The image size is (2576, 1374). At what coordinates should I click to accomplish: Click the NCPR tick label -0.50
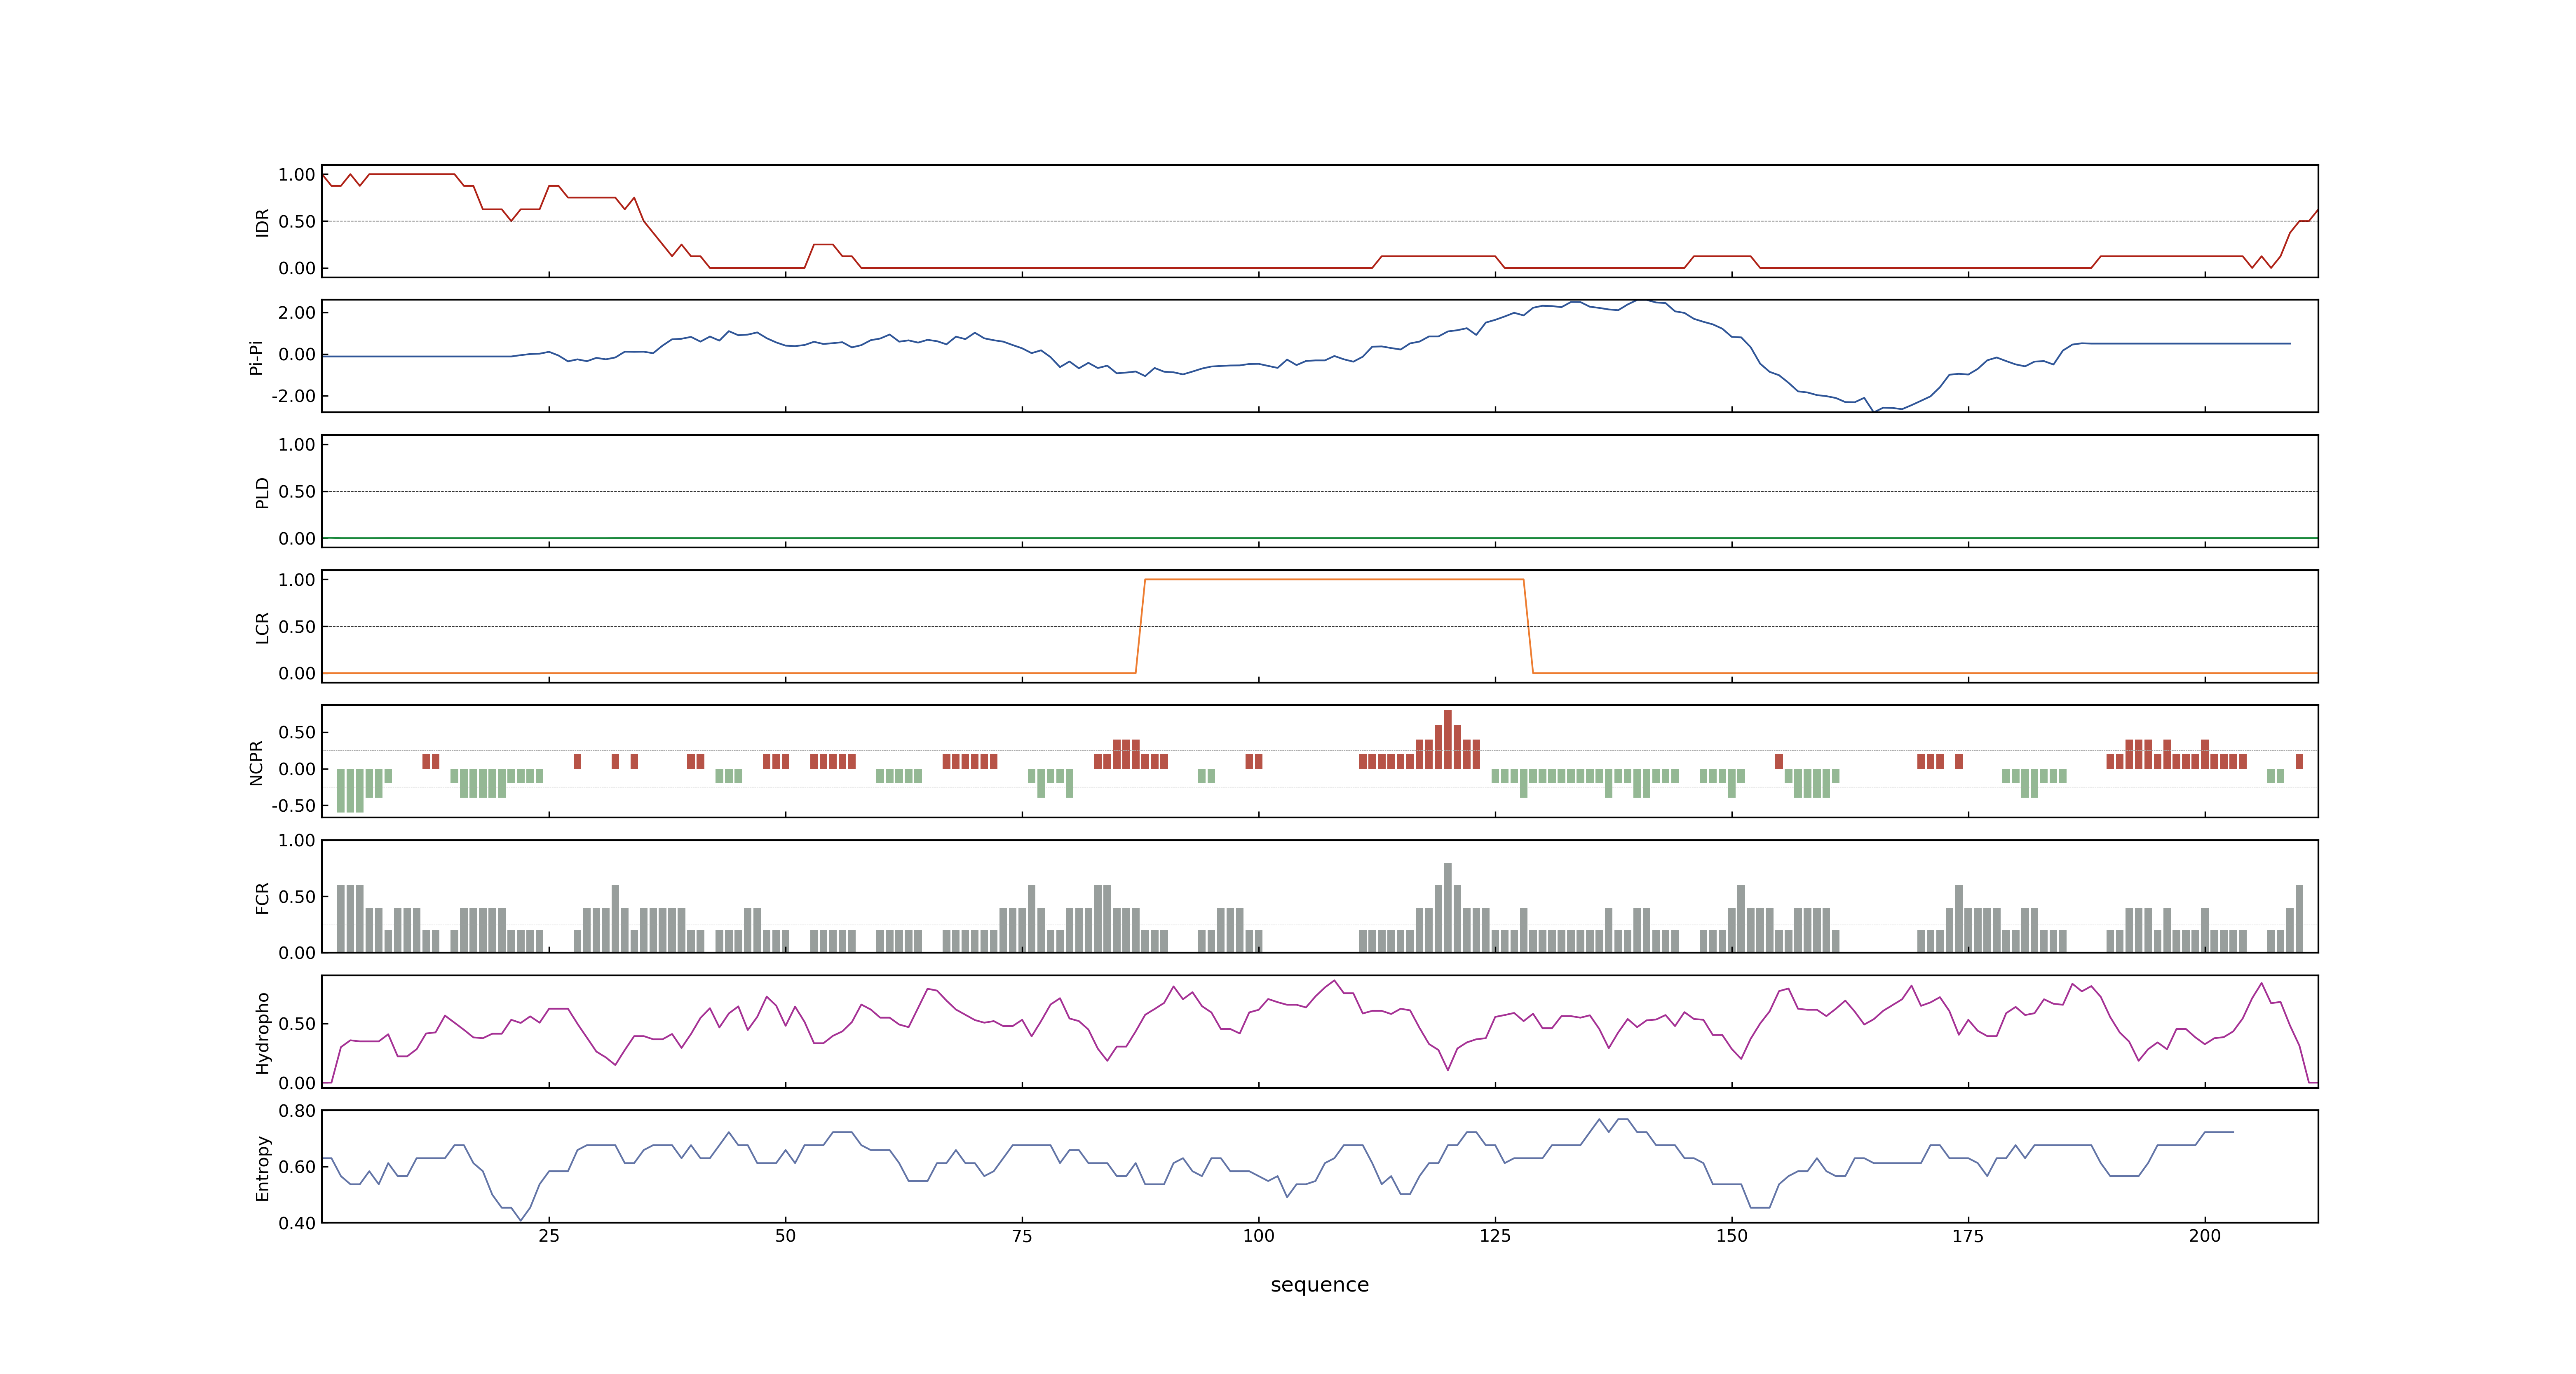coord(294,806)
